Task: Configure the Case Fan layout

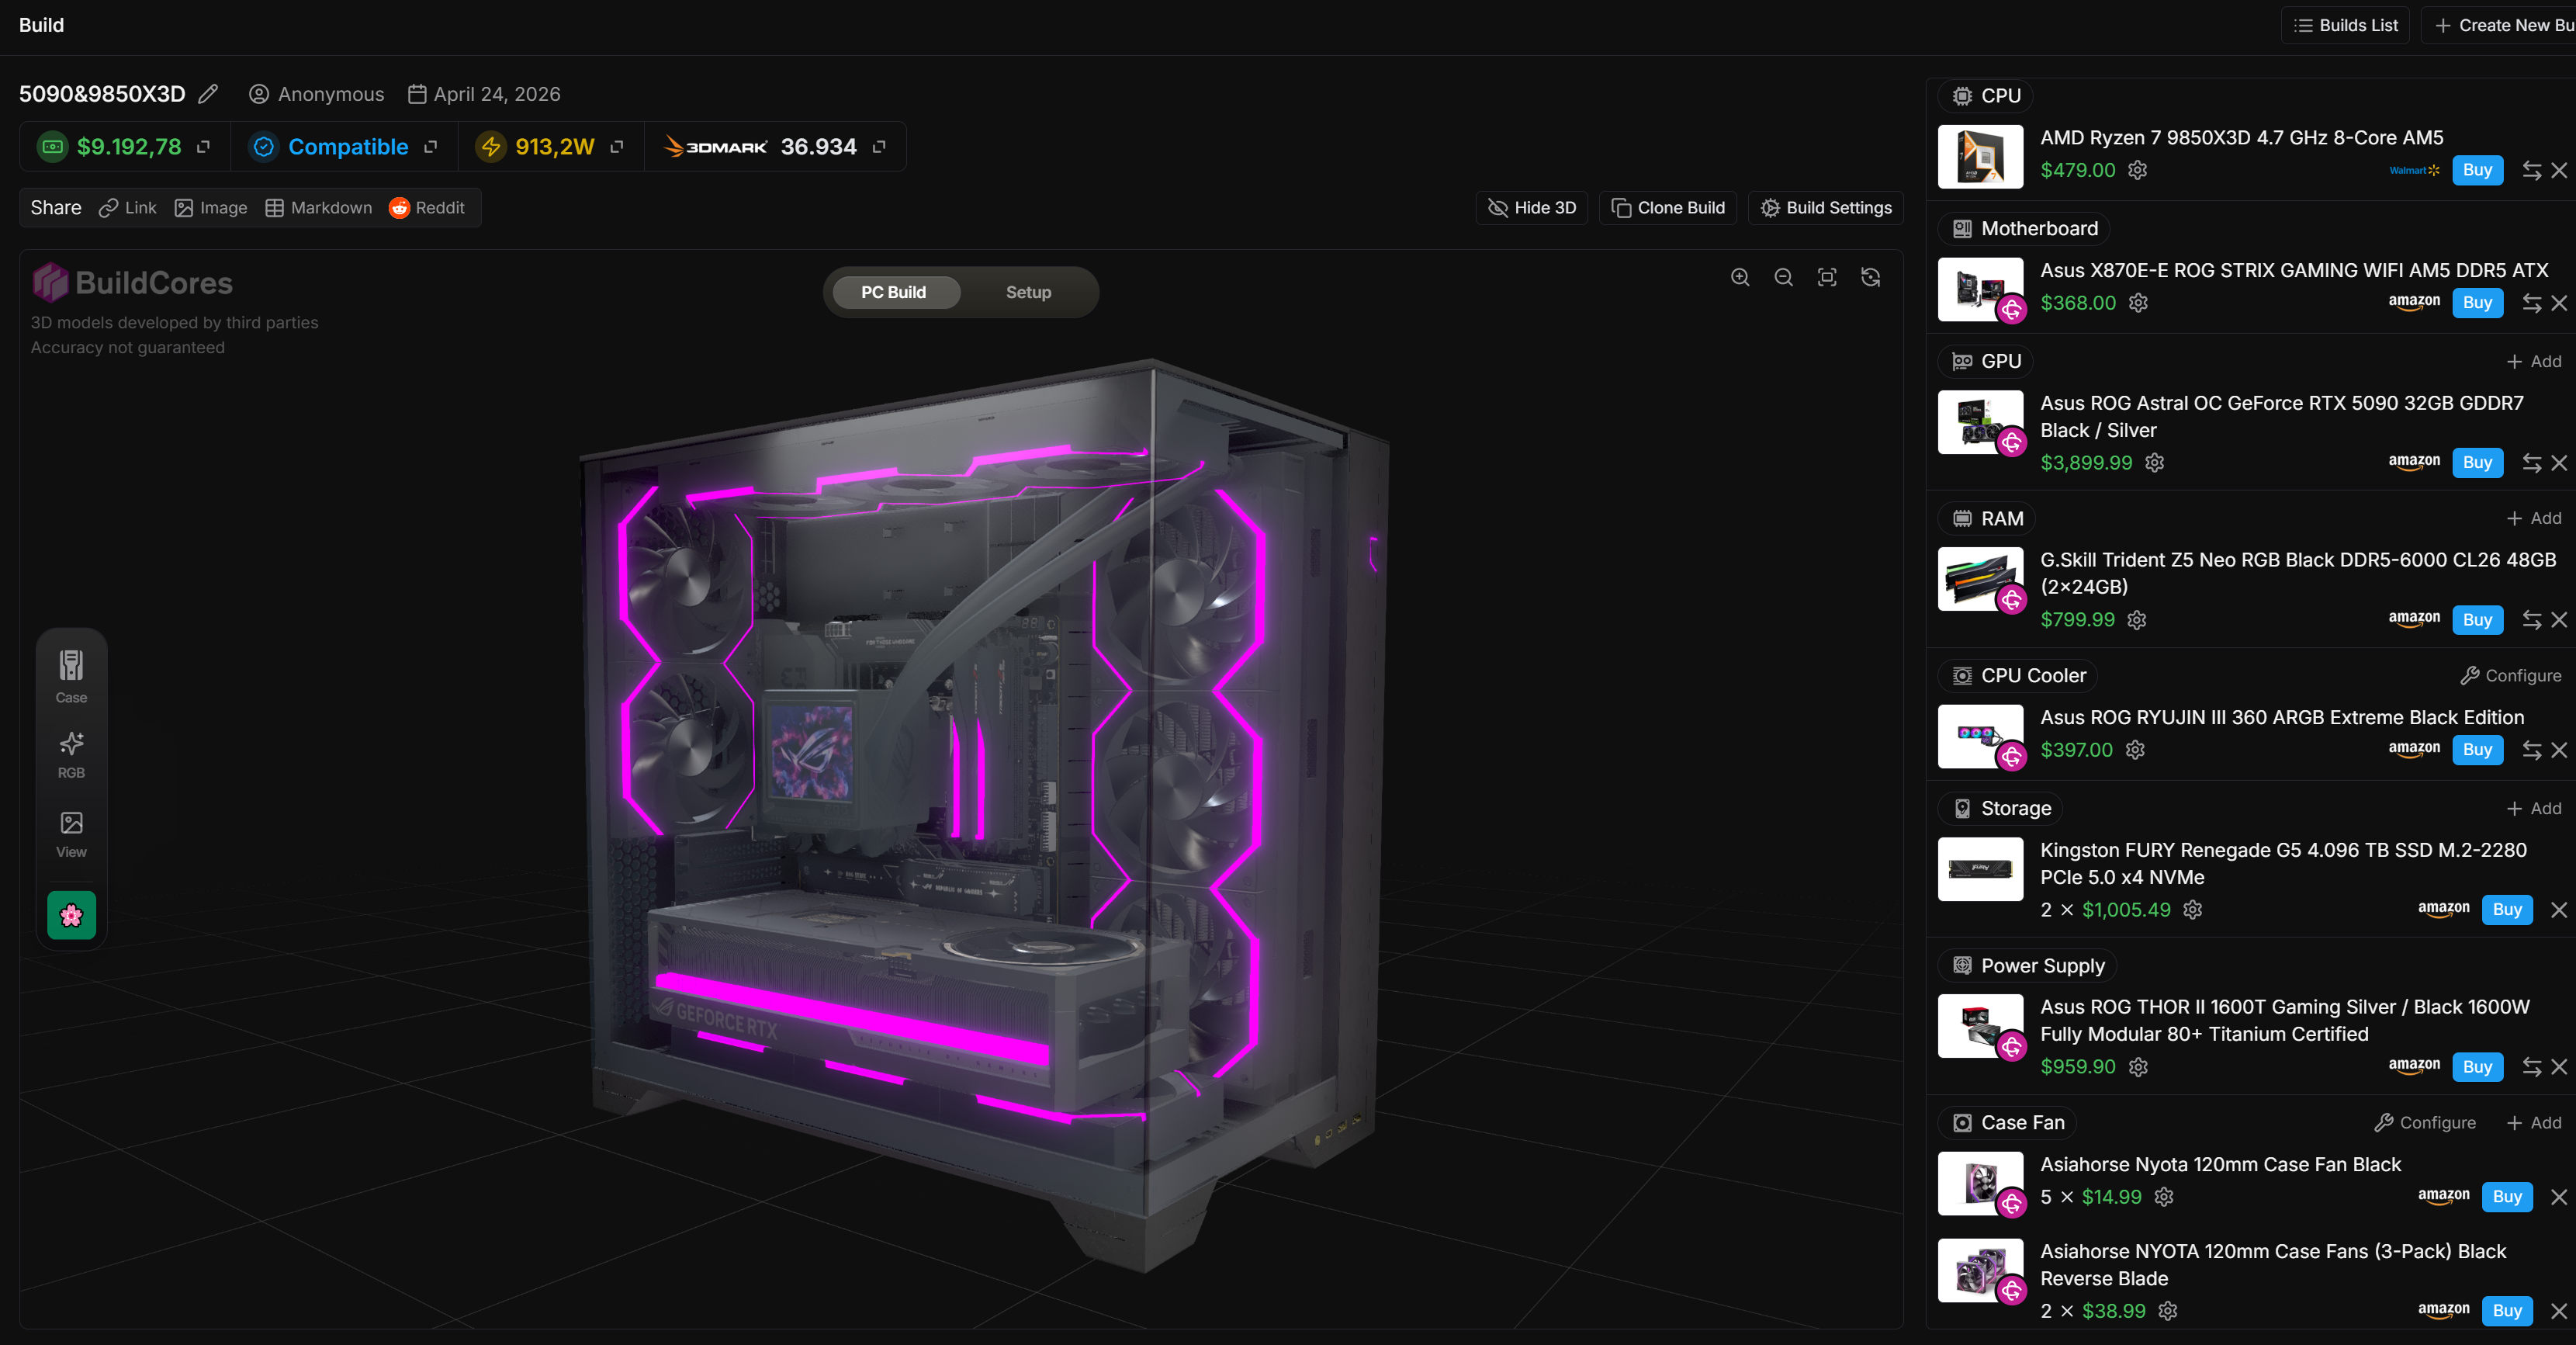Action: coord(2426,1123)
